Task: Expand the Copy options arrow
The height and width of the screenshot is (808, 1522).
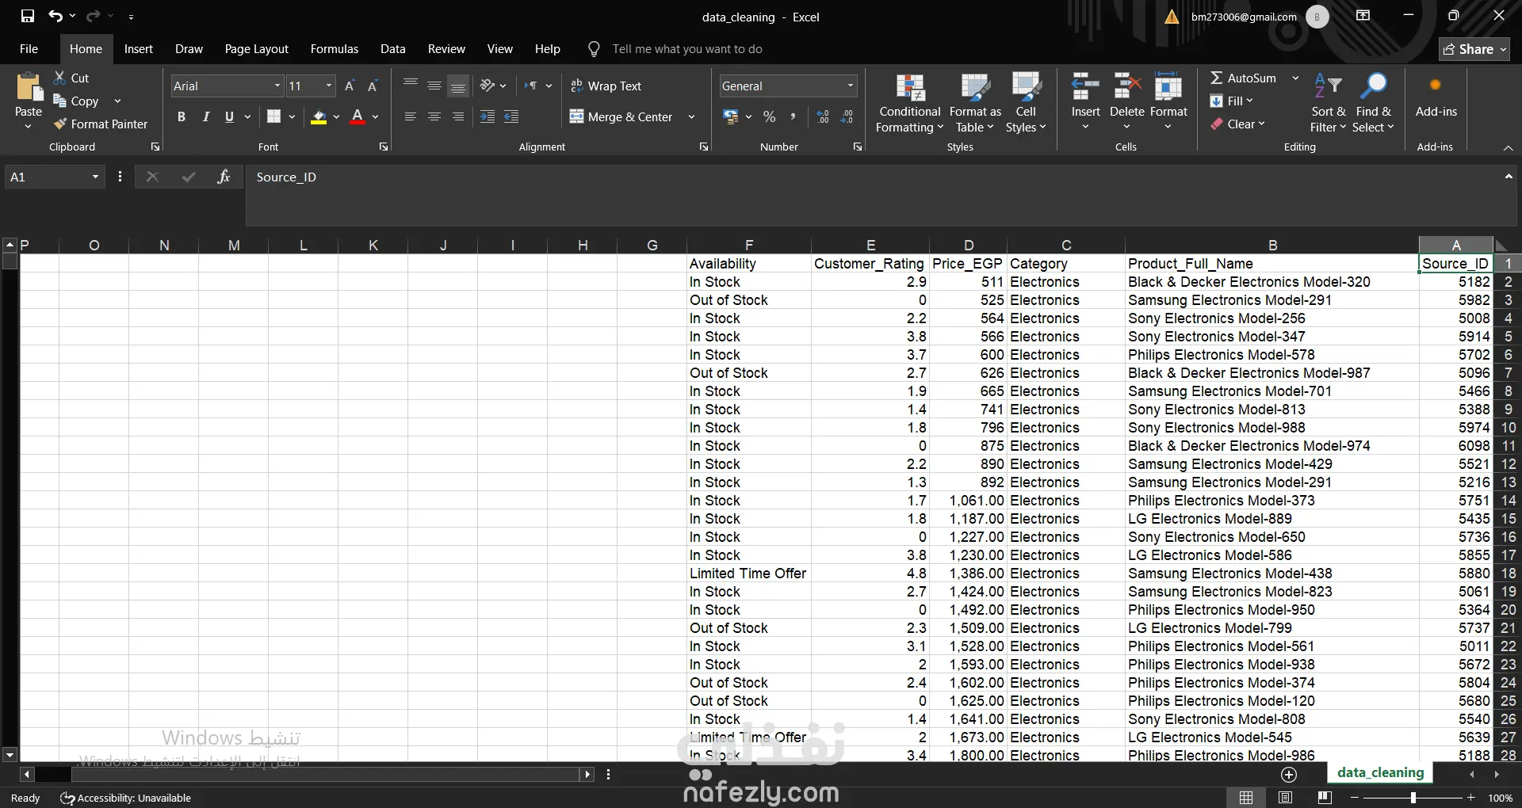Action: click(x=117, y=101)
